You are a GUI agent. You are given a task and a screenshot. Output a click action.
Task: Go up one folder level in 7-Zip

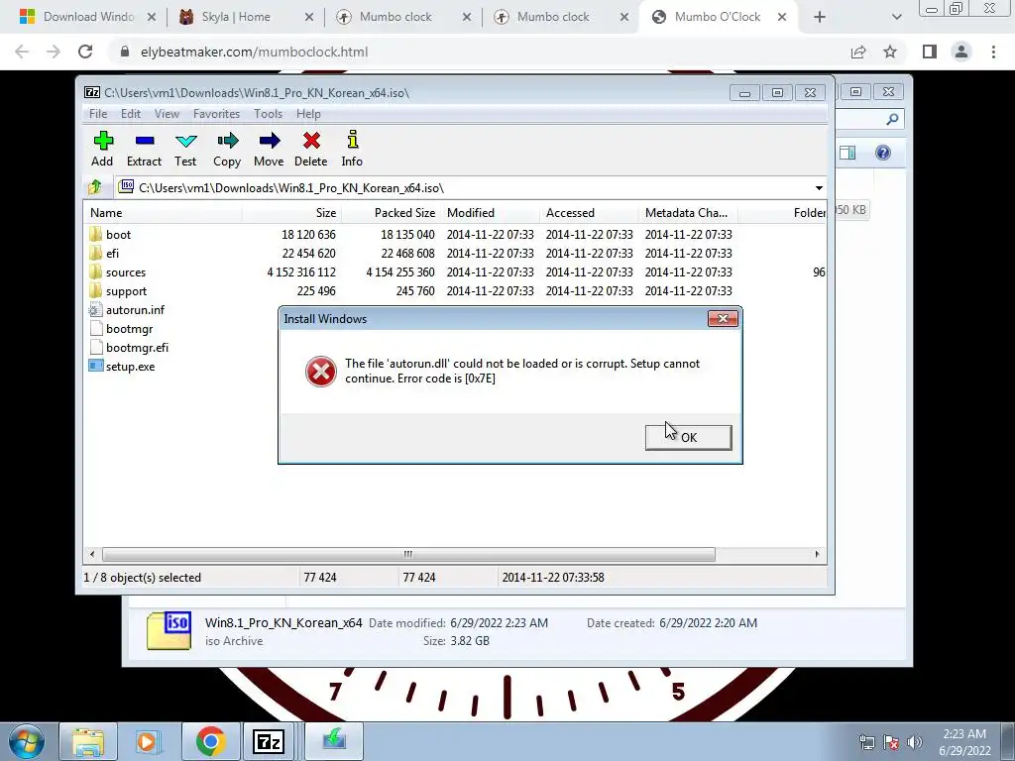(x=95, y=187)
